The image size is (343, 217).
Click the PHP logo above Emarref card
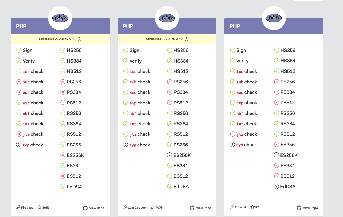click(274, 18)
